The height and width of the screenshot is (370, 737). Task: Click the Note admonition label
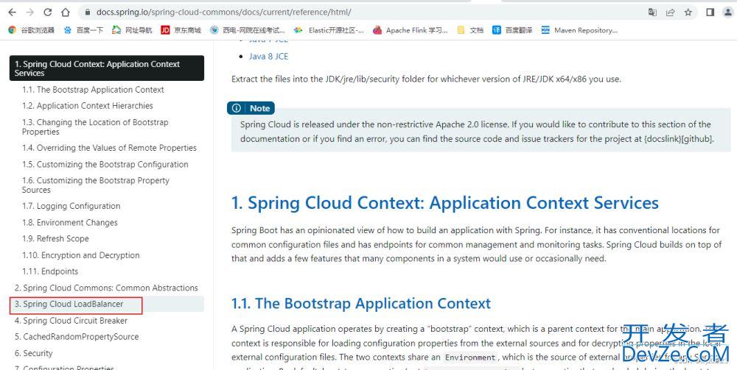[x=251, y=108]
